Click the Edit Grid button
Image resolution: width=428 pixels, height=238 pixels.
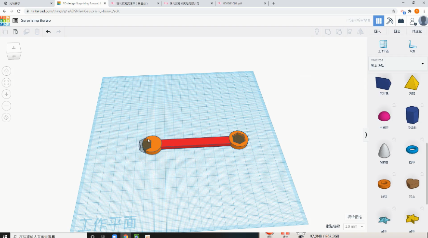pos(355,217)
